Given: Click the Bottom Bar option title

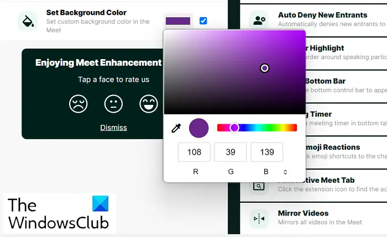Looking at the screenshot, I should [x=325, y=81].
